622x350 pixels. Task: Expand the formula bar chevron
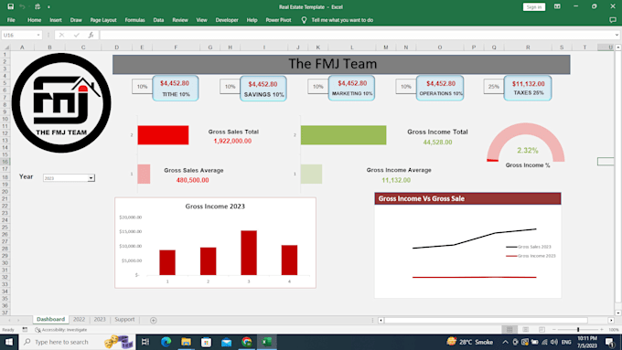(617, 35)
